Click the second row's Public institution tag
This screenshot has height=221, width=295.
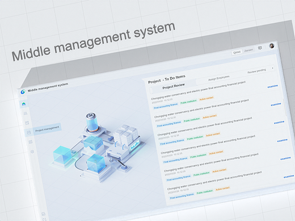(192, 120)
